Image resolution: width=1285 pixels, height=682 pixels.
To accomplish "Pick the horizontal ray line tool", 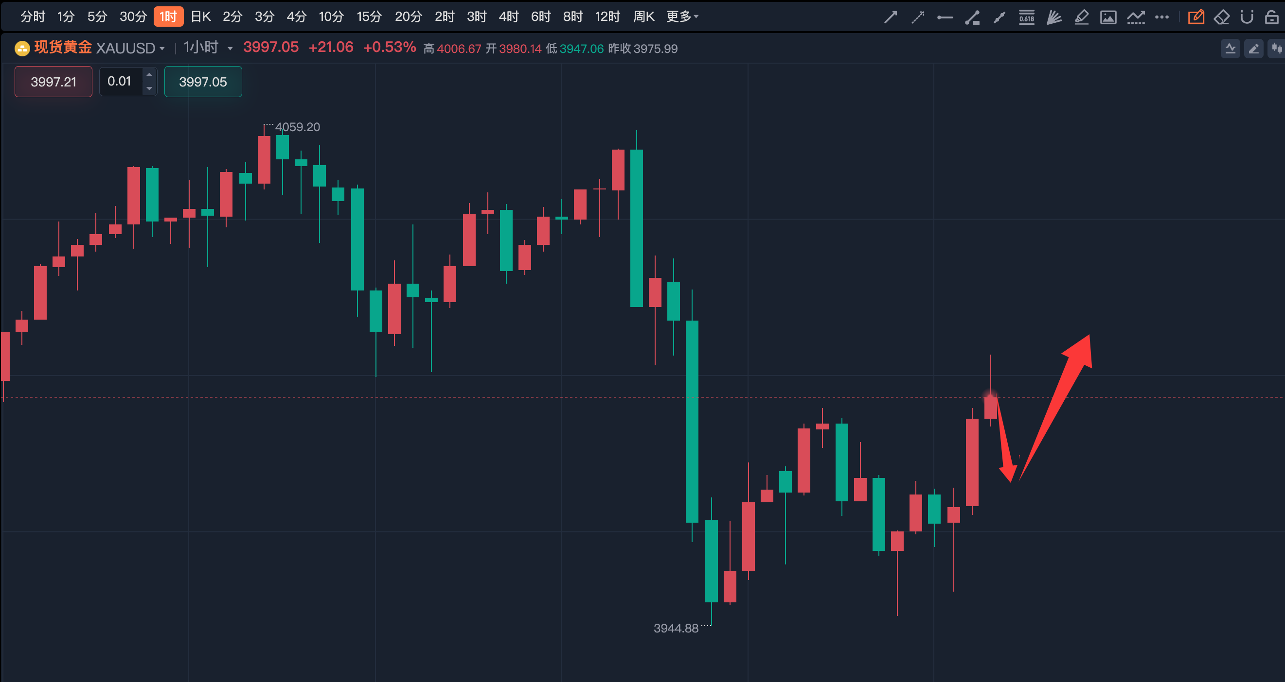I will (x=945, y=17).
